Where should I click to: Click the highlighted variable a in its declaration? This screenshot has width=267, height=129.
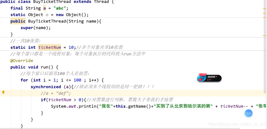[x=44, y=8]
